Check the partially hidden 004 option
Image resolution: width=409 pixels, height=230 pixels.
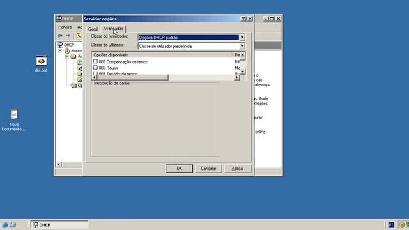(x=95, y=73)
